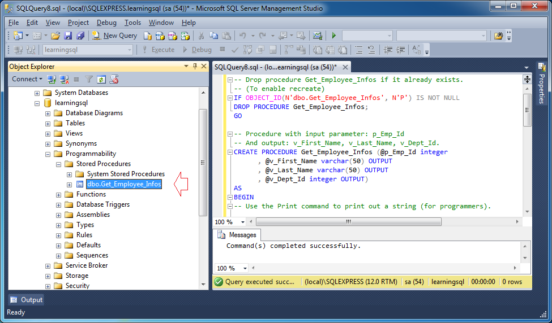Click the Results to Grid icon
552x323 pixels.
coord(330,50)
